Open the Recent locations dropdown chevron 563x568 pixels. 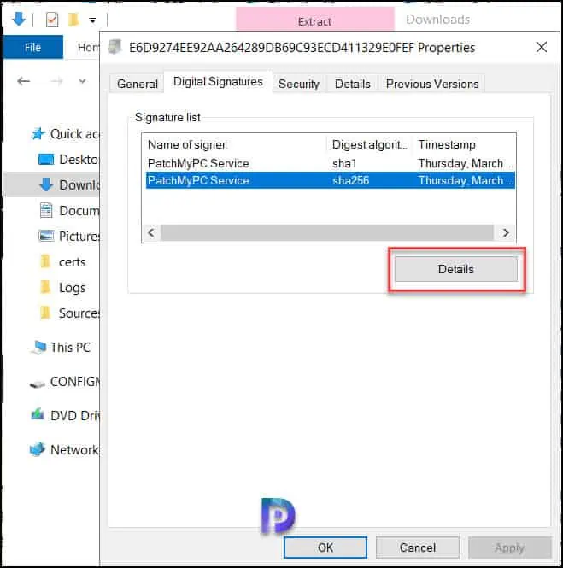click(x=82, y=81)
